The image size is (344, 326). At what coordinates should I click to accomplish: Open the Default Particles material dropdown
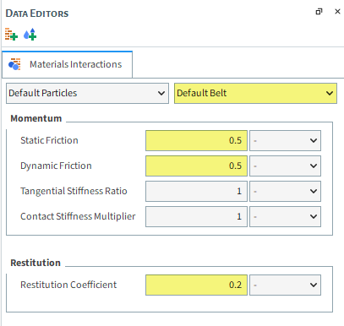point(87,93)
